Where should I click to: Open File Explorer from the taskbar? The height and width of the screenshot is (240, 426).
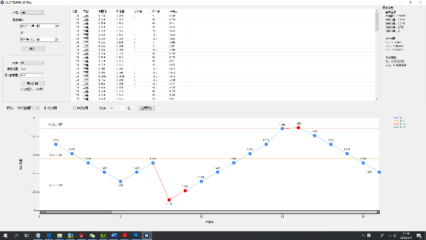59,236
